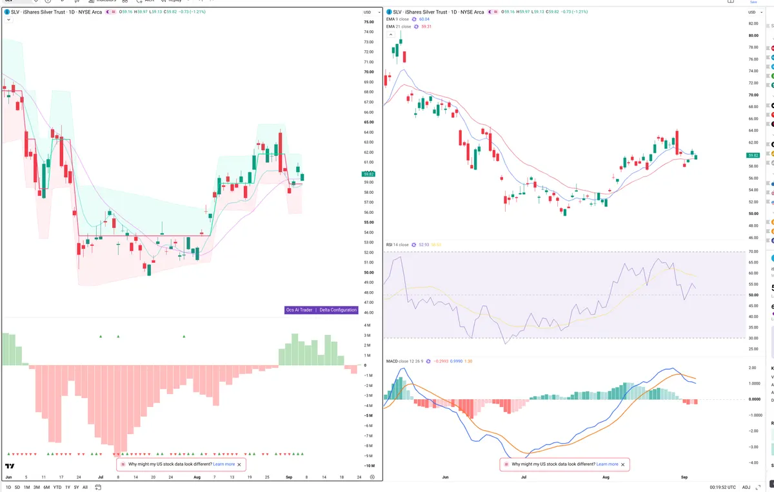This screenshot has height=492, width=774.
Task: Click the 59.82 last price label on right chart scale
Action: (x=753, y=155)
